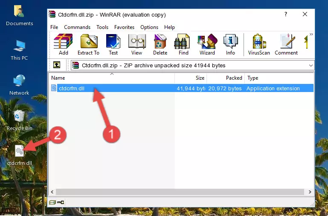This screenshot has height=216, width=328.
Task: Select the Documents desktop icon
Action: (x=19, y=16)
